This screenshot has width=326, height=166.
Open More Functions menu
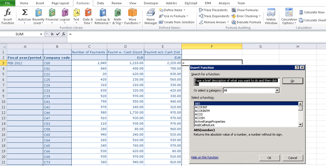[x=133, y=17]
